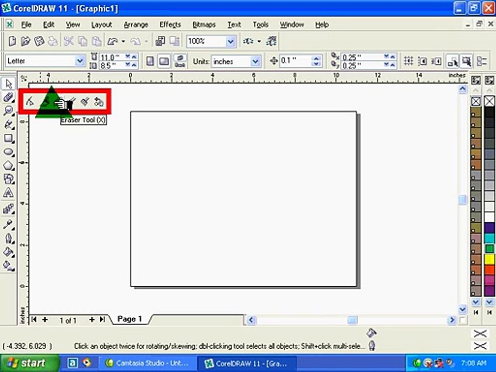Switch page to Landscape orientation

(164, 61)
